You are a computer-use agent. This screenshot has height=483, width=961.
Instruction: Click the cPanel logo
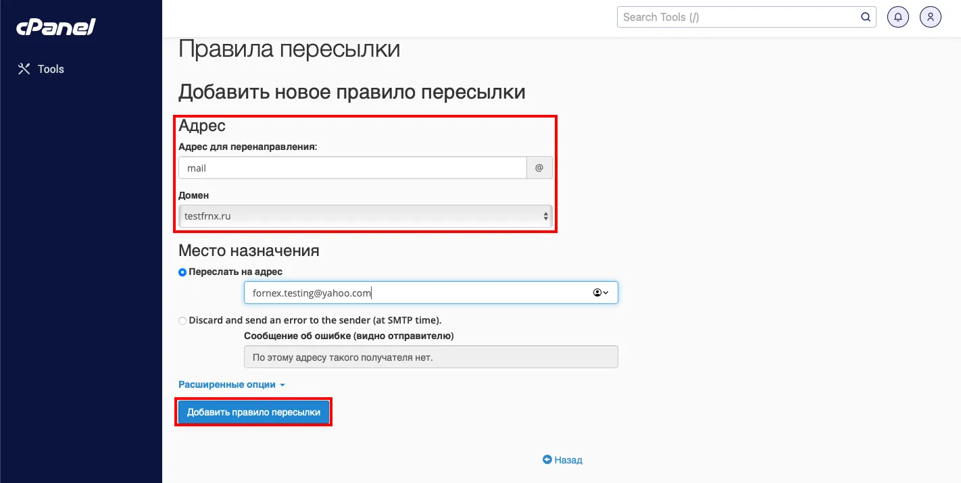(56, 28)
